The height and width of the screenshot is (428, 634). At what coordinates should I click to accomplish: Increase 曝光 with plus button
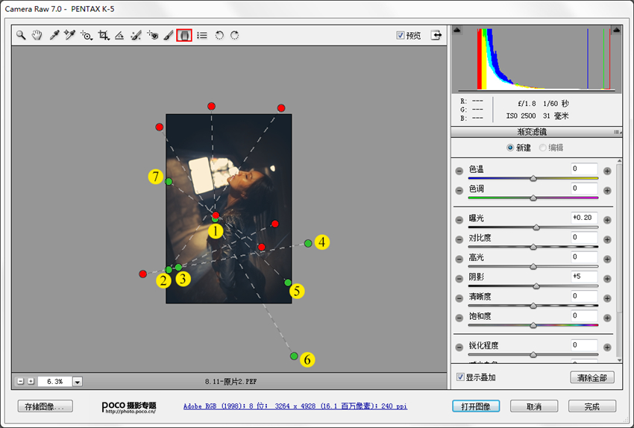[607, 220]
